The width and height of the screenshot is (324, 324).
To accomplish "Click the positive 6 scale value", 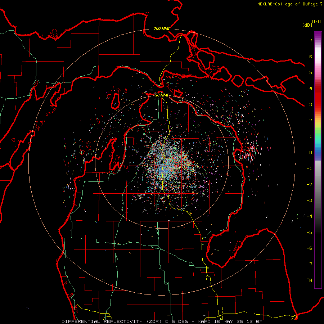I will (311, 57).
